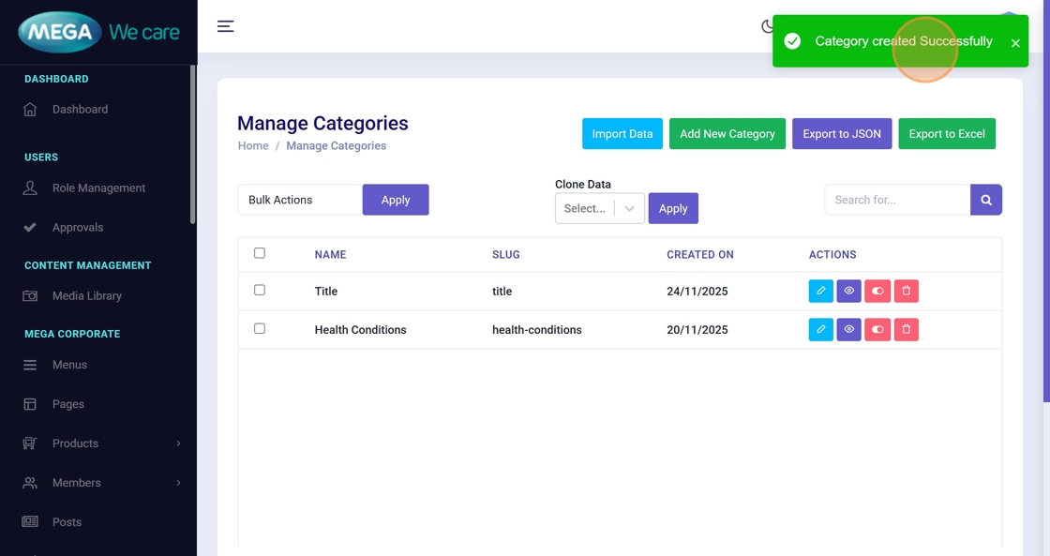1050x556 pixels.
Task: Toggle status switch for Title category
Action: pyautogui.click(x=877, y=292)
